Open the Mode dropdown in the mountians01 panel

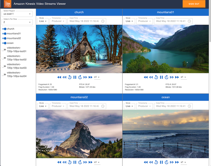point(129,21)
